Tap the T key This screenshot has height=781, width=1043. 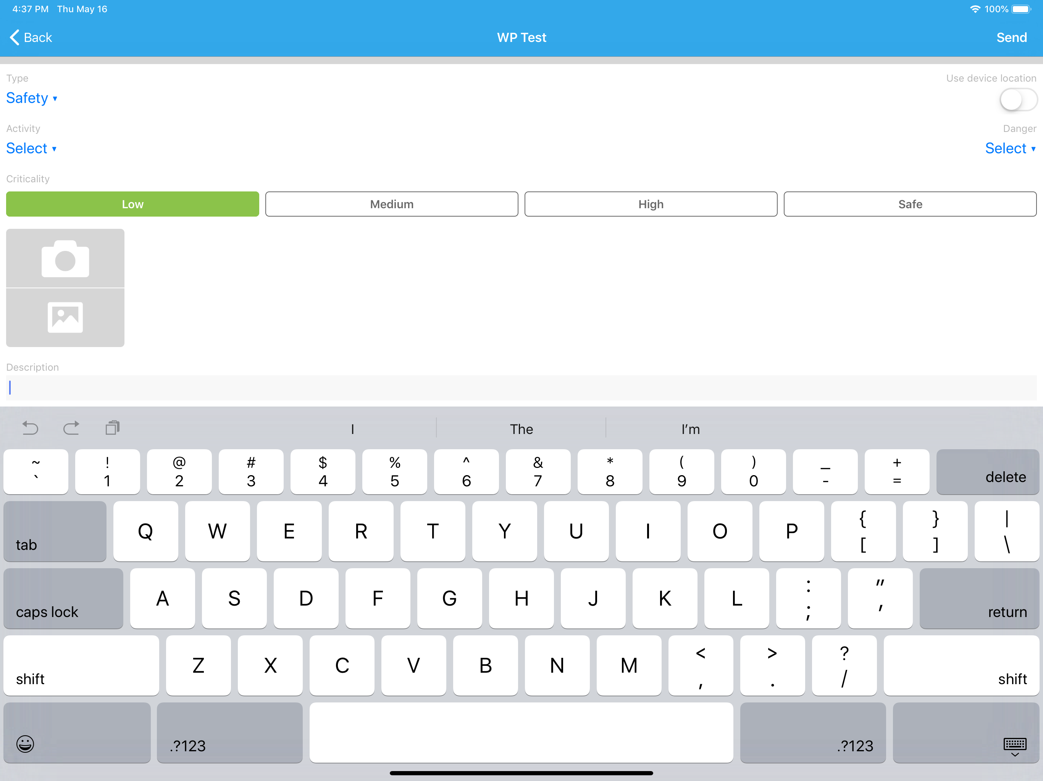tap(433, 531)
